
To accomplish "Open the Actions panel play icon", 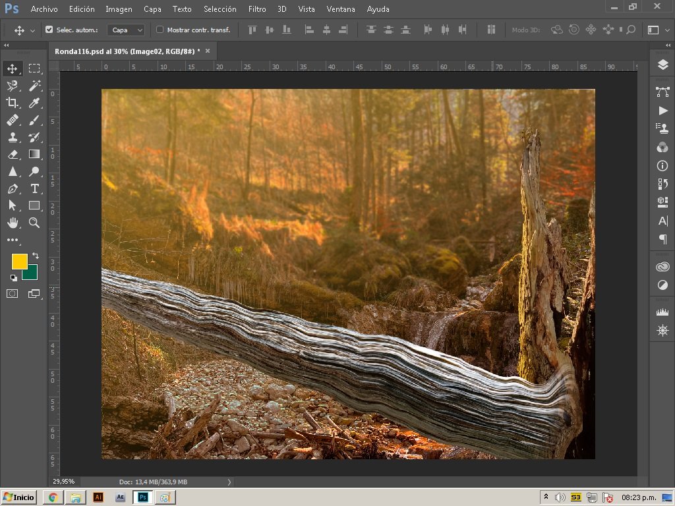I will pyautogui.click(x=662, y=111).
